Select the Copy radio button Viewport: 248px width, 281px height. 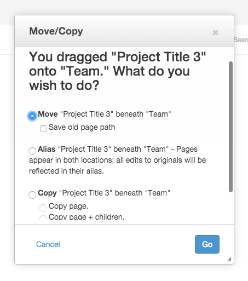click(32, 195)
